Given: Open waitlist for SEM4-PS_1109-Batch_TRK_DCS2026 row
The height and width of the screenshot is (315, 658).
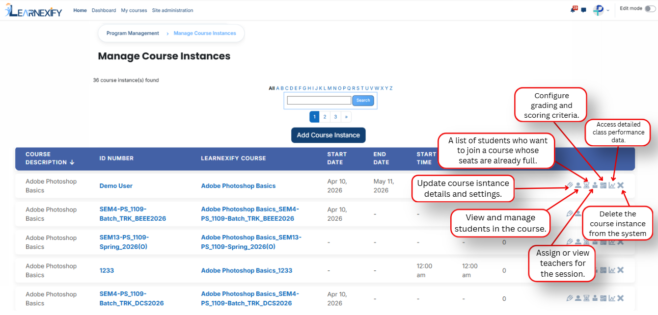Looking at the screenshot, I should (x=586, y=298).
